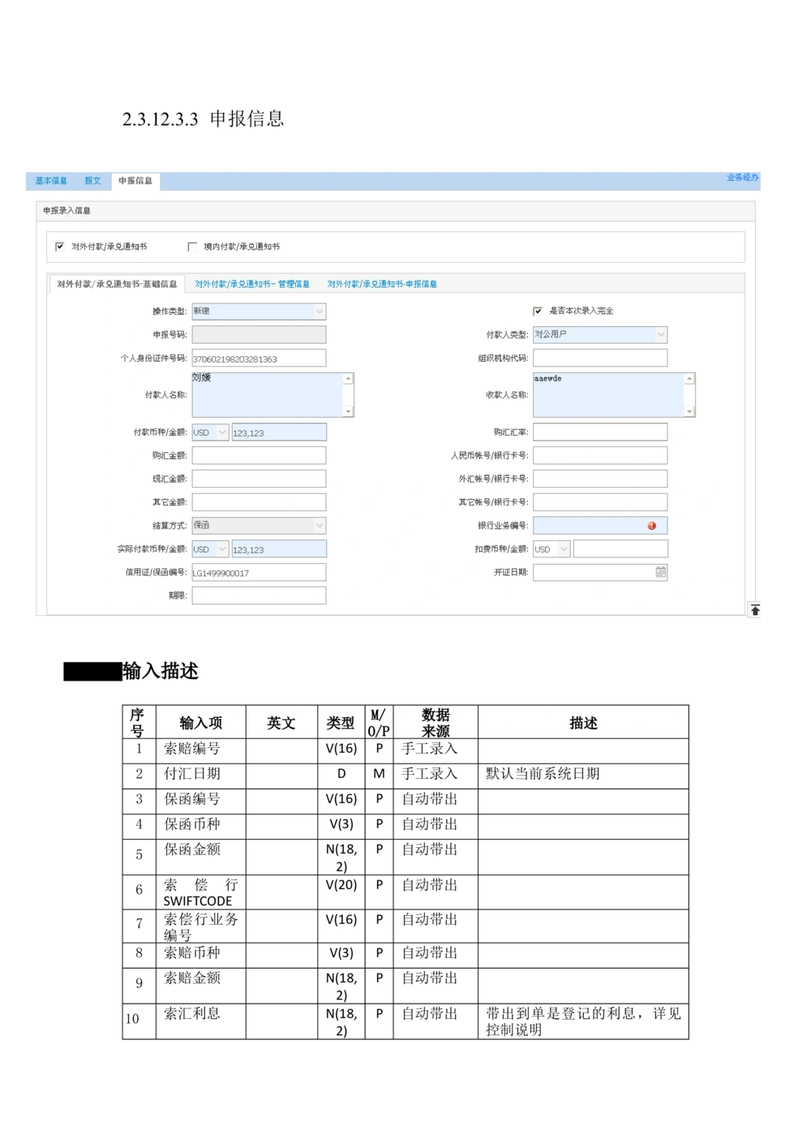Screen dimensions: 811x1148
Task: Open the 付款币种 USD currency dropdown
Action: click(221, 432)
